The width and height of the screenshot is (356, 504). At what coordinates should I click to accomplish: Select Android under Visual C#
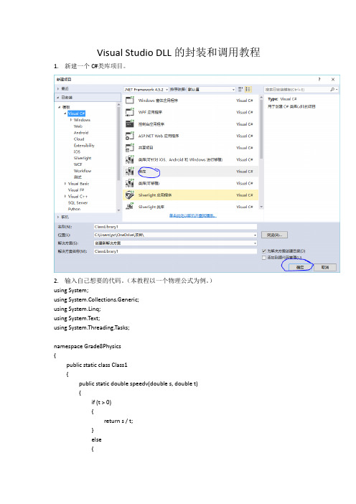[x=81, y=133]
